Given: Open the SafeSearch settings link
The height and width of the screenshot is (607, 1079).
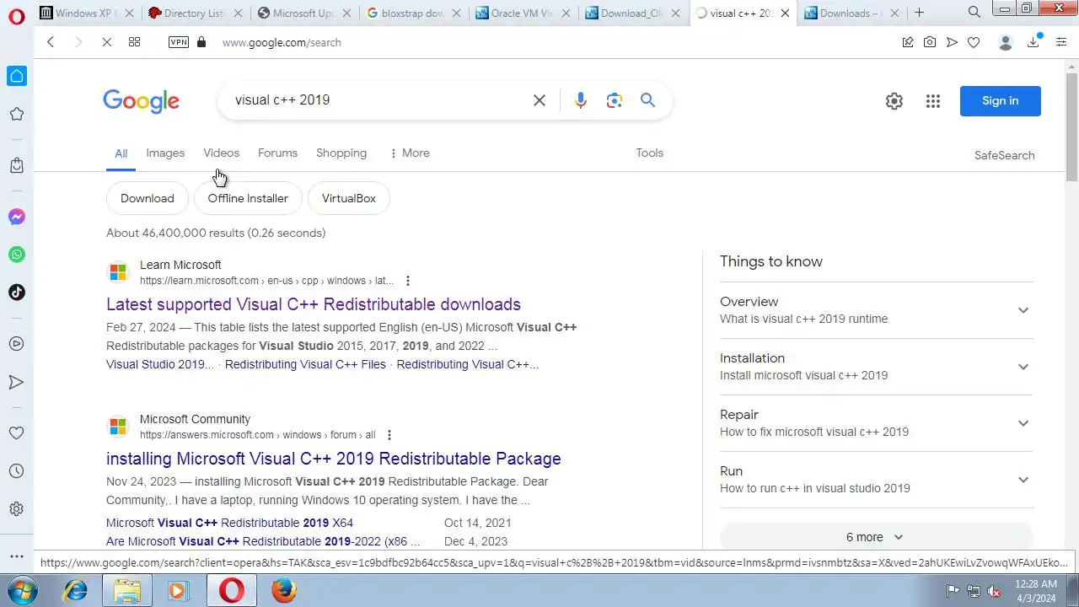Looking at the screenshot, I should (1004, 155).
